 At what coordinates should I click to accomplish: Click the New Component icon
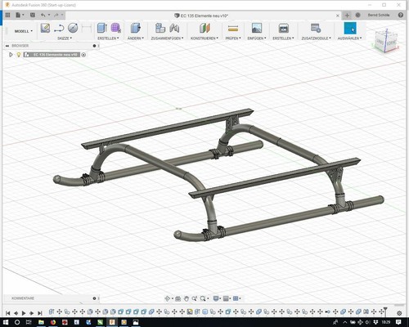[160, 28]
